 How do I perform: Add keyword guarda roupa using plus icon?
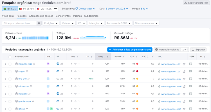[16, 101]
